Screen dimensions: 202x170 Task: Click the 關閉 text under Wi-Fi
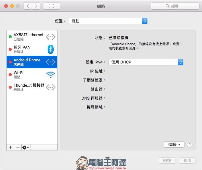point(17,77)
